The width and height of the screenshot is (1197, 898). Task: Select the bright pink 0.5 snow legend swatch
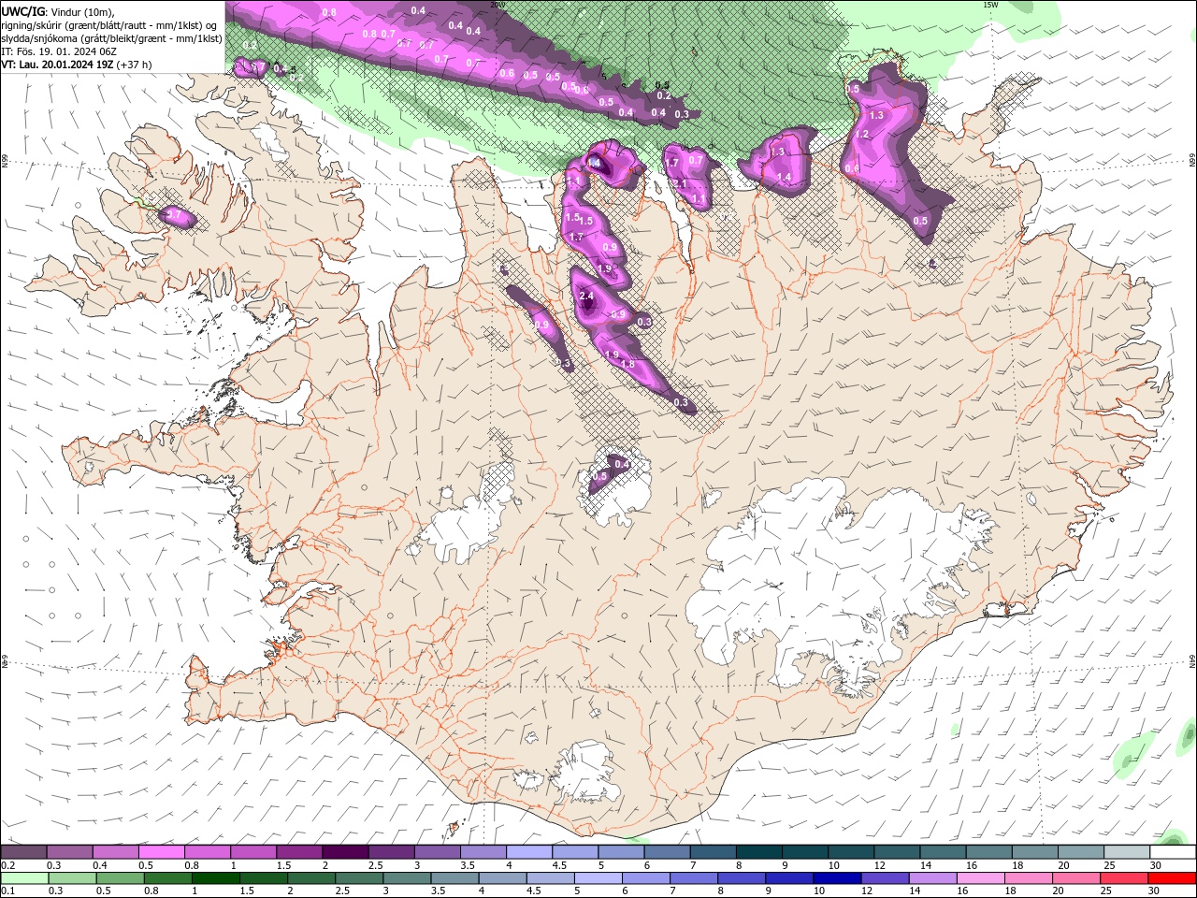tap(162, 852)
